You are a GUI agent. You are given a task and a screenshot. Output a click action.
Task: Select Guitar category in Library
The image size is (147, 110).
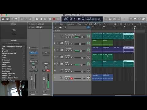4,56
